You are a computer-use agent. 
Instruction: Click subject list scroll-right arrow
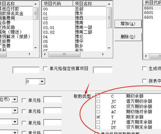(x=29, y=54)
